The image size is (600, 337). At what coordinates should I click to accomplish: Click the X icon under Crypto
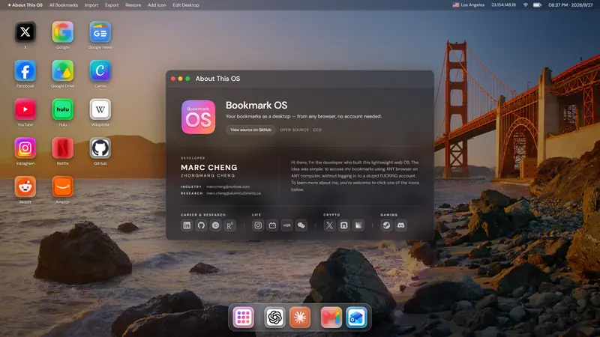tap(329, 225)
